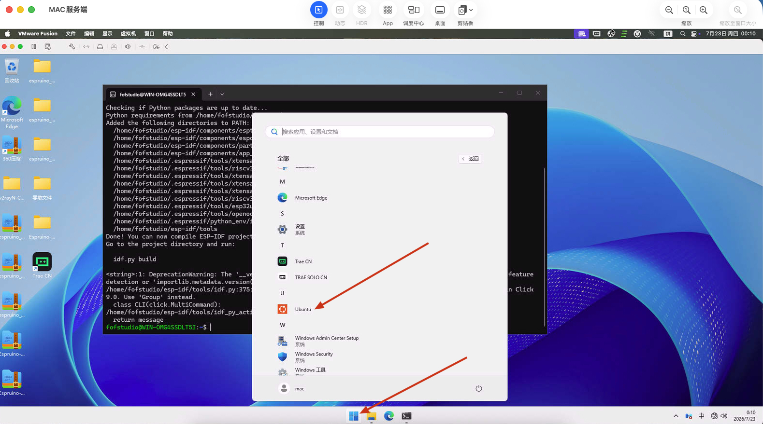
Task: Zoom out with the minus magnifier
Action: click(669, 10)
